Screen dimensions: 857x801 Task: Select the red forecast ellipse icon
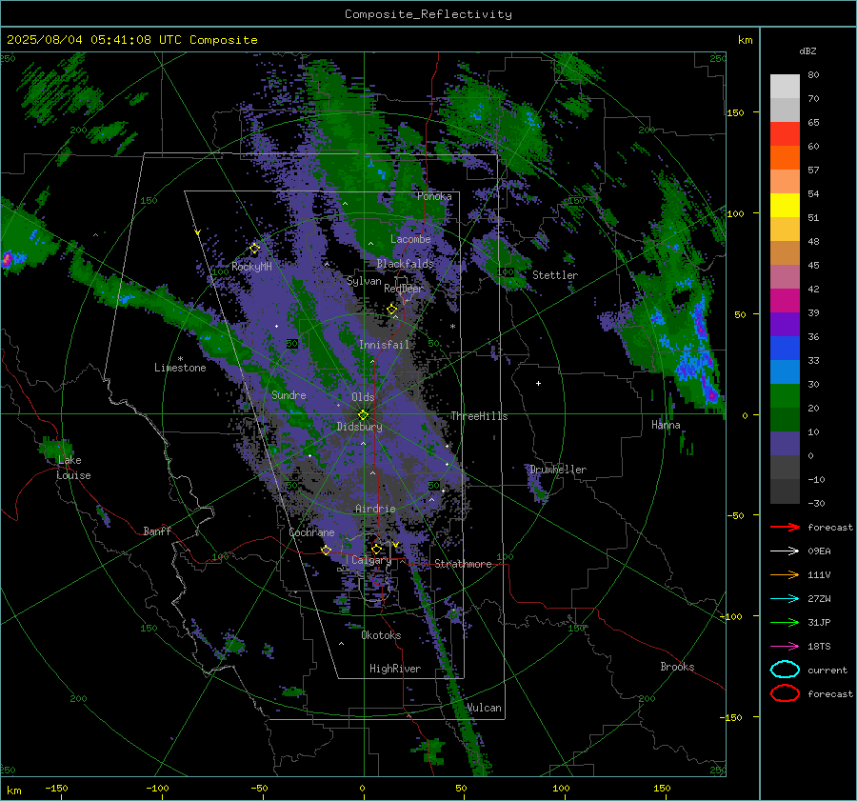click(x=785, y=693)
